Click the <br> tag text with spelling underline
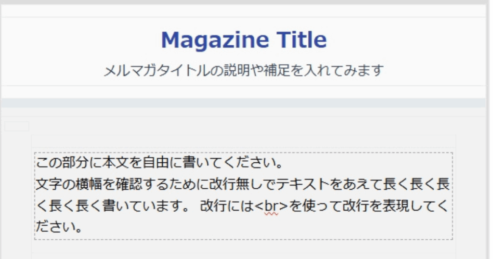This screenshot has width=493, height=259. click(271, 206)
